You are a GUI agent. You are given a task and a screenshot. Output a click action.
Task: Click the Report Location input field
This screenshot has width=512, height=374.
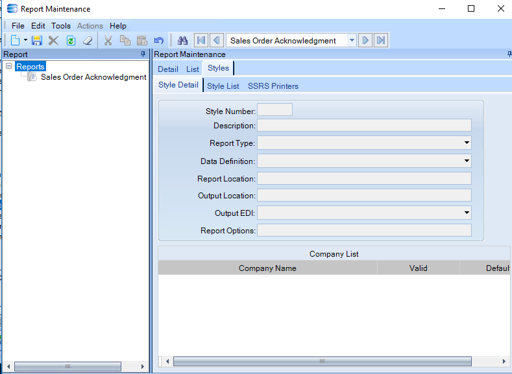point(365,178)
